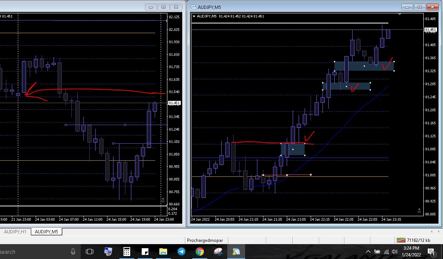This screenshot has width=443, height=259.
Task: Open Telegram from the taskbar
Action: pyautogui.click(x=181, y=252)
